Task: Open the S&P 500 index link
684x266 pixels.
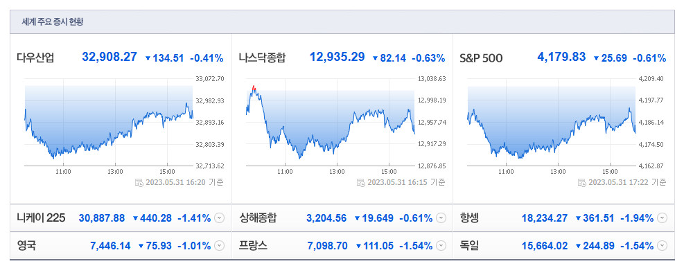Action: pyautogui.click(x=481, y=57)
